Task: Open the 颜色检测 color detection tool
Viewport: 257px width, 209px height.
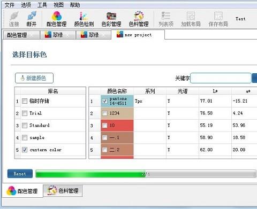Action: pyautogui.click(x=84, y=19)
